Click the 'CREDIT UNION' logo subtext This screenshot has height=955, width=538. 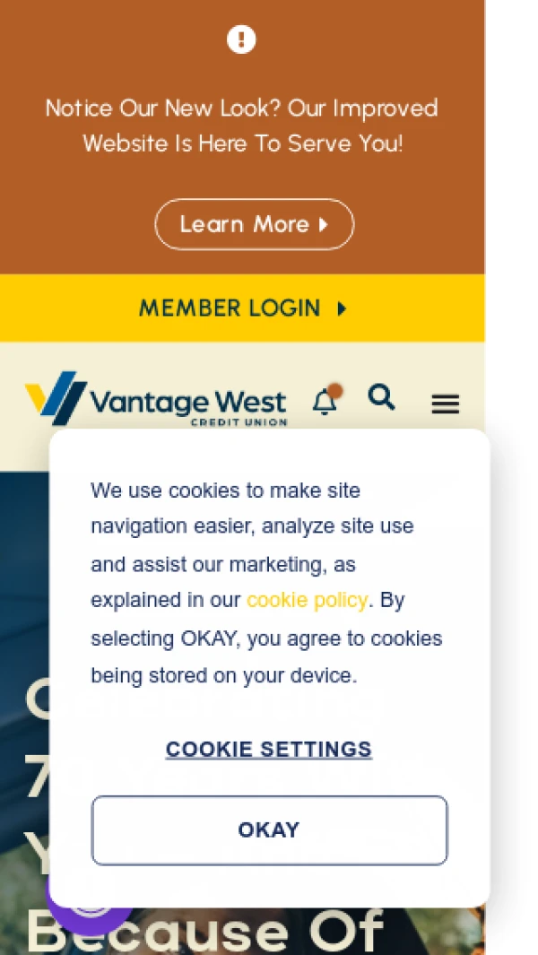(x=239, y=422)
